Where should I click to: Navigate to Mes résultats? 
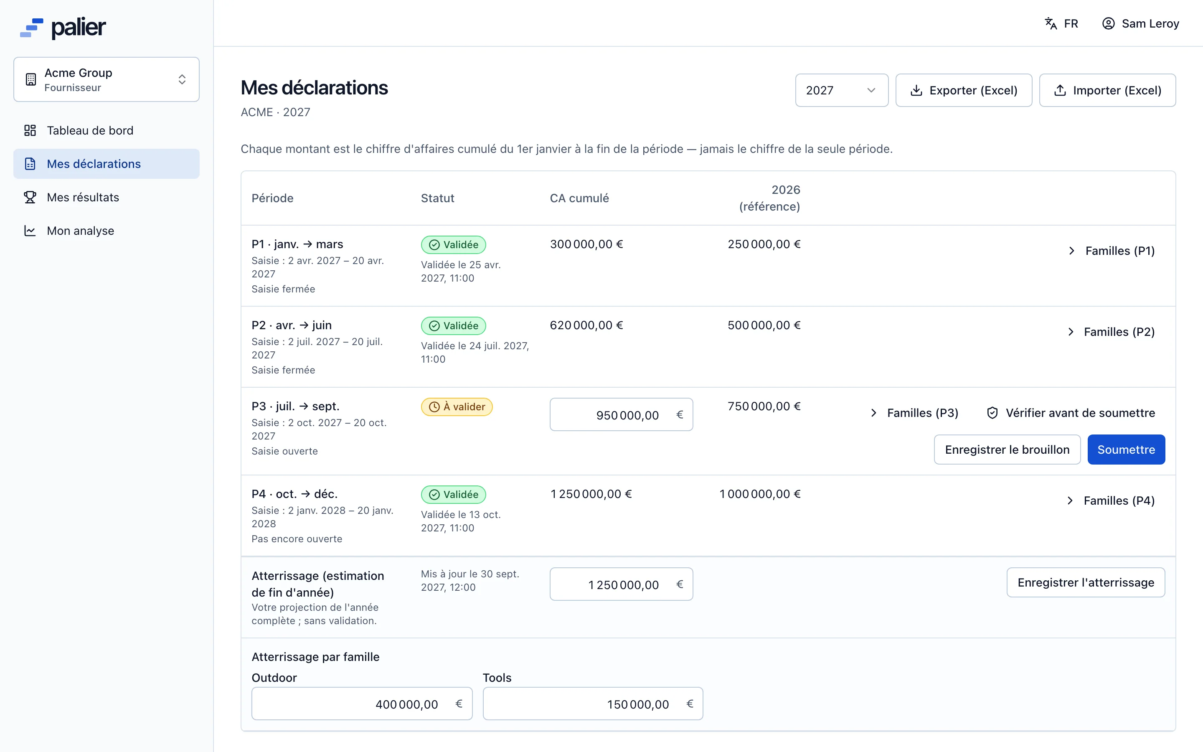pos(107,197)
